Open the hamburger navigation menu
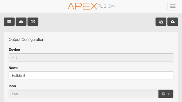The image size is (182, 102). (x=173, y=6)
